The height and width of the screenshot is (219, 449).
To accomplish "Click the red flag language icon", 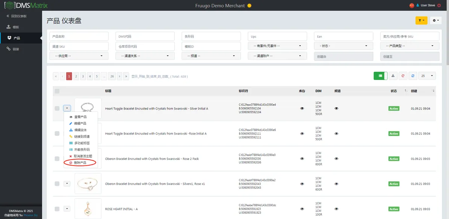I will (412, 6).
